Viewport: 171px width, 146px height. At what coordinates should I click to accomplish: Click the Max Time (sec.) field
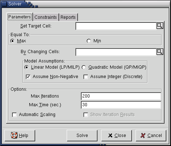pos(121,105)
